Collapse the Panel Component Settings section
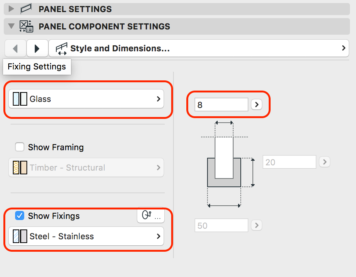356x277 pixels. click(x=11, y=26)
